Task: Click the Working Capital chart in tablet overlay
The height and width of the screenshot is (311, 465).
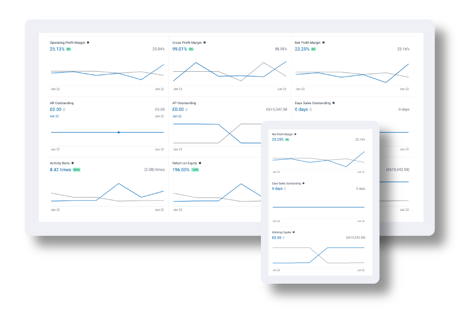Action: (x=318, y=255)
